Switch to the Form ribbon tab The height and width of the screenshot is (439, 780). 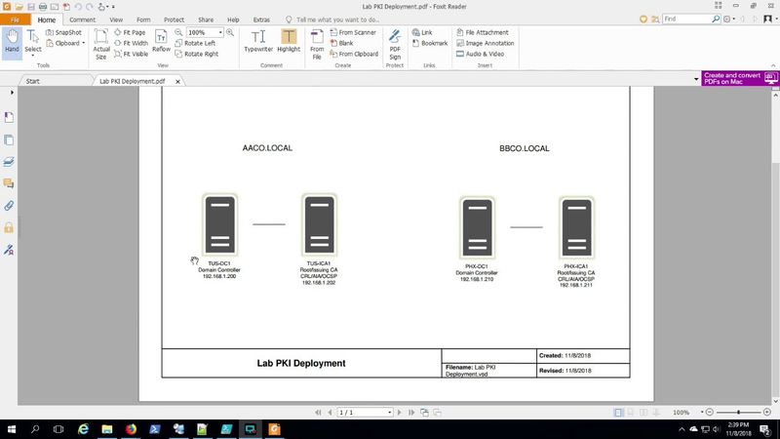pos(143,20)
